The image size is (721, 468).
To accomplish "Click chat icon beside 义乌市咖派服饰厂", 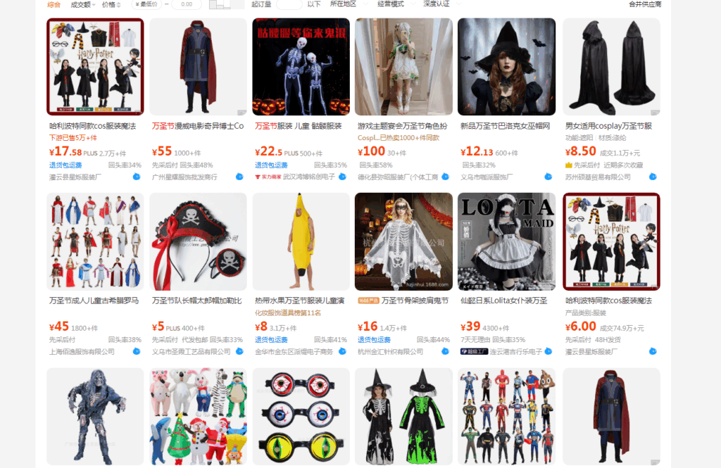I will pos(548,177).
